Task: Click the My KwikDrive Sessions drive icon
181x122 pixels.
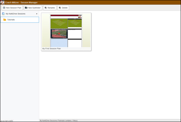Action: pos(3,14)
